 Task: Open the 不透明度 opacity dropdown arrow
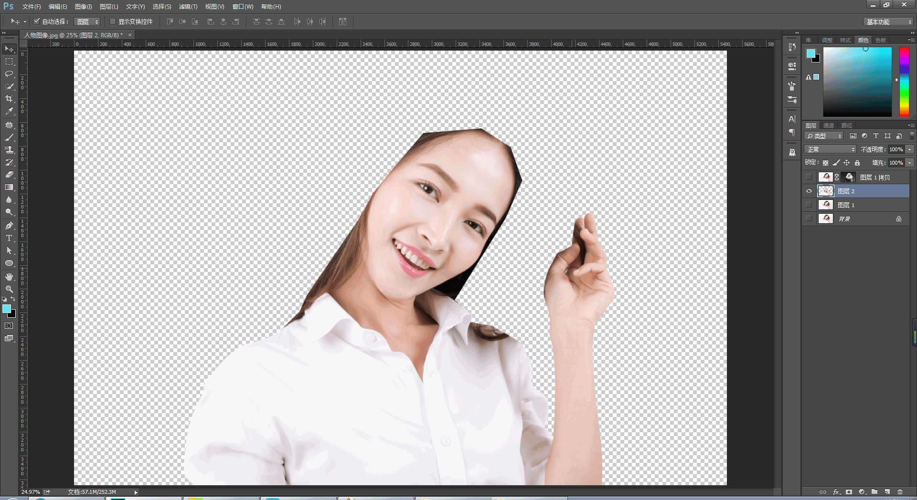pyautogui.click(x=910, y=149)
